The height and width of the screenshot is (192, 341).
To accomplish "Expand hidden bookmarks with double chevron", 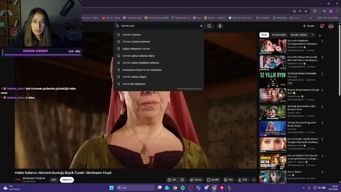I will [311, 18].
